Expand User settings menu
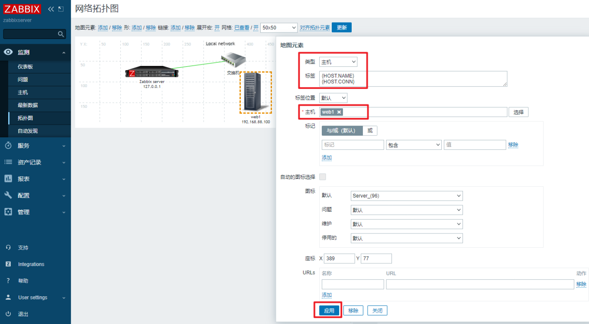This screenshot has height=324, width=589. pyautogui.click(x=64, y=298)
